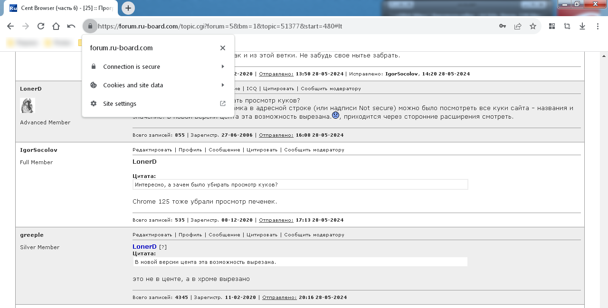Click Цитировать in LonerD's post
608x308 pixels.
coord(278,88)
